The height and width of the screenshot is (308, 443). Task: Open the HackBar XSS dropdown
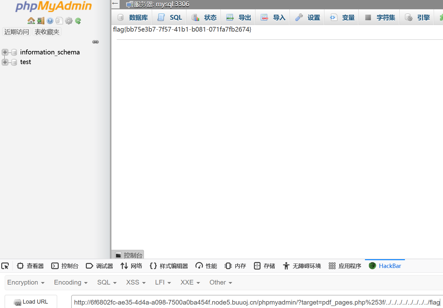pyautogui.click(x=136, y=282)
